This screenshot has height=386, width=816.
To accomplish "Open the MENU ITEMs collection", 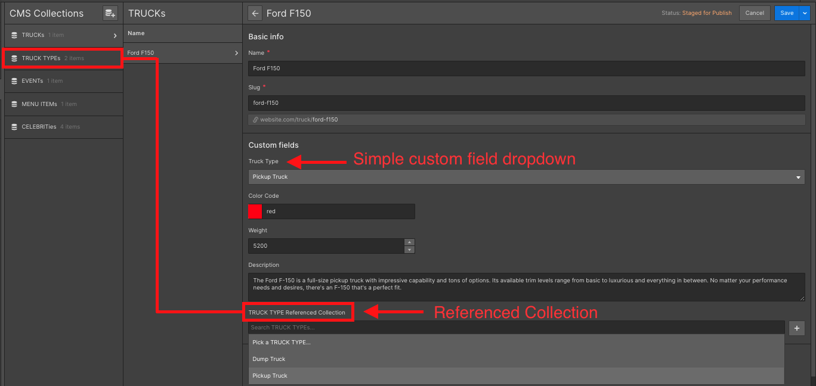I will tap(64, 104).
